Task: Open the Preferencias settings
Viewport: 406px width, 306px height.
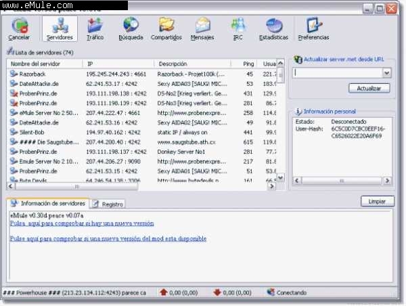Action: tap(313, 28)
